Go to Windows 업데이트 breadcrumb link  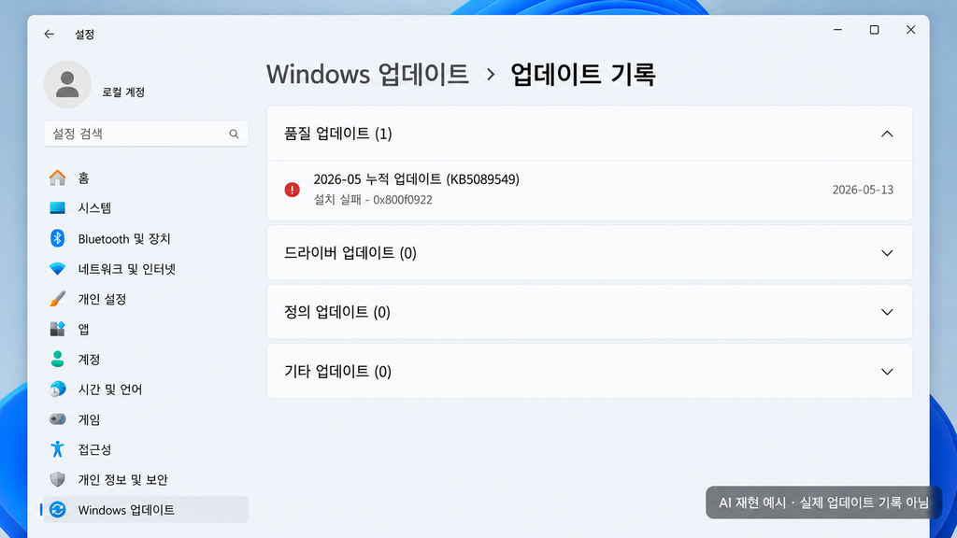[367, 75]
